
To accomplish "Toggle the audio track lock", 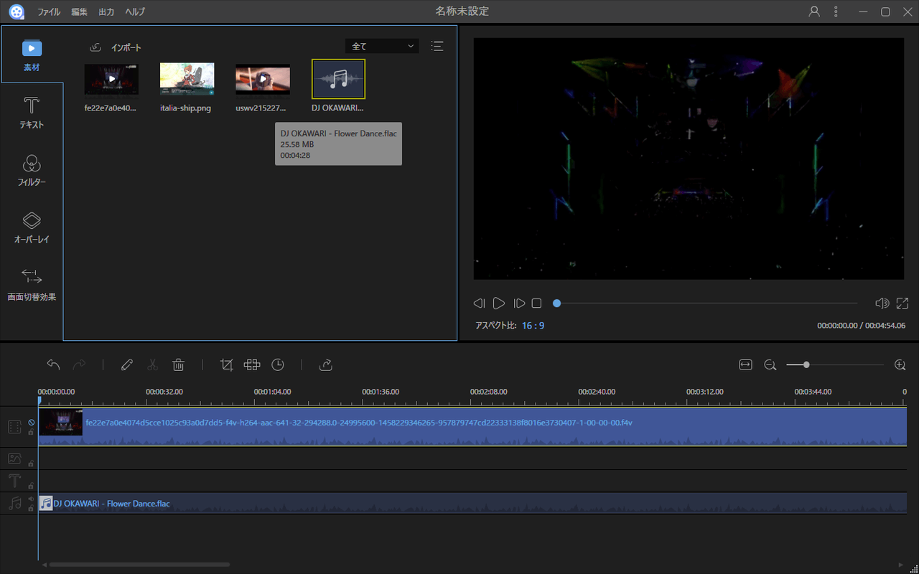I will [31, 508].
